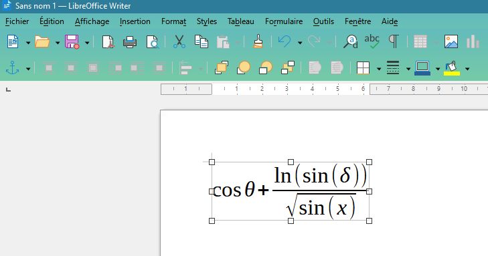Open the Tableau menu
This screenshot has height=256, width=488.
point(240,21)
